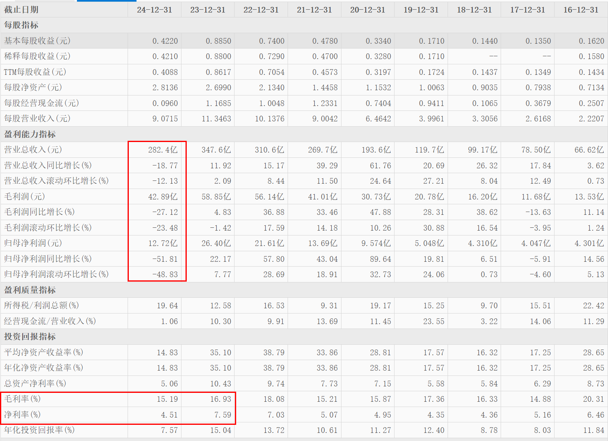Viewport: 608px width, 441px height.
Task: Click the 投资回报指标 section heading
Action: coord(30,337)
